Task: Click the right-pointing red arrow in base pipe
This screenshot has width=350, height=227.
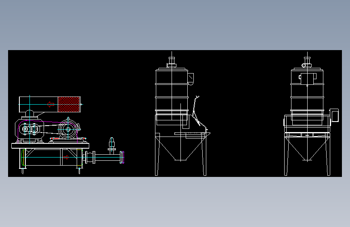Action: pos(66,157)
